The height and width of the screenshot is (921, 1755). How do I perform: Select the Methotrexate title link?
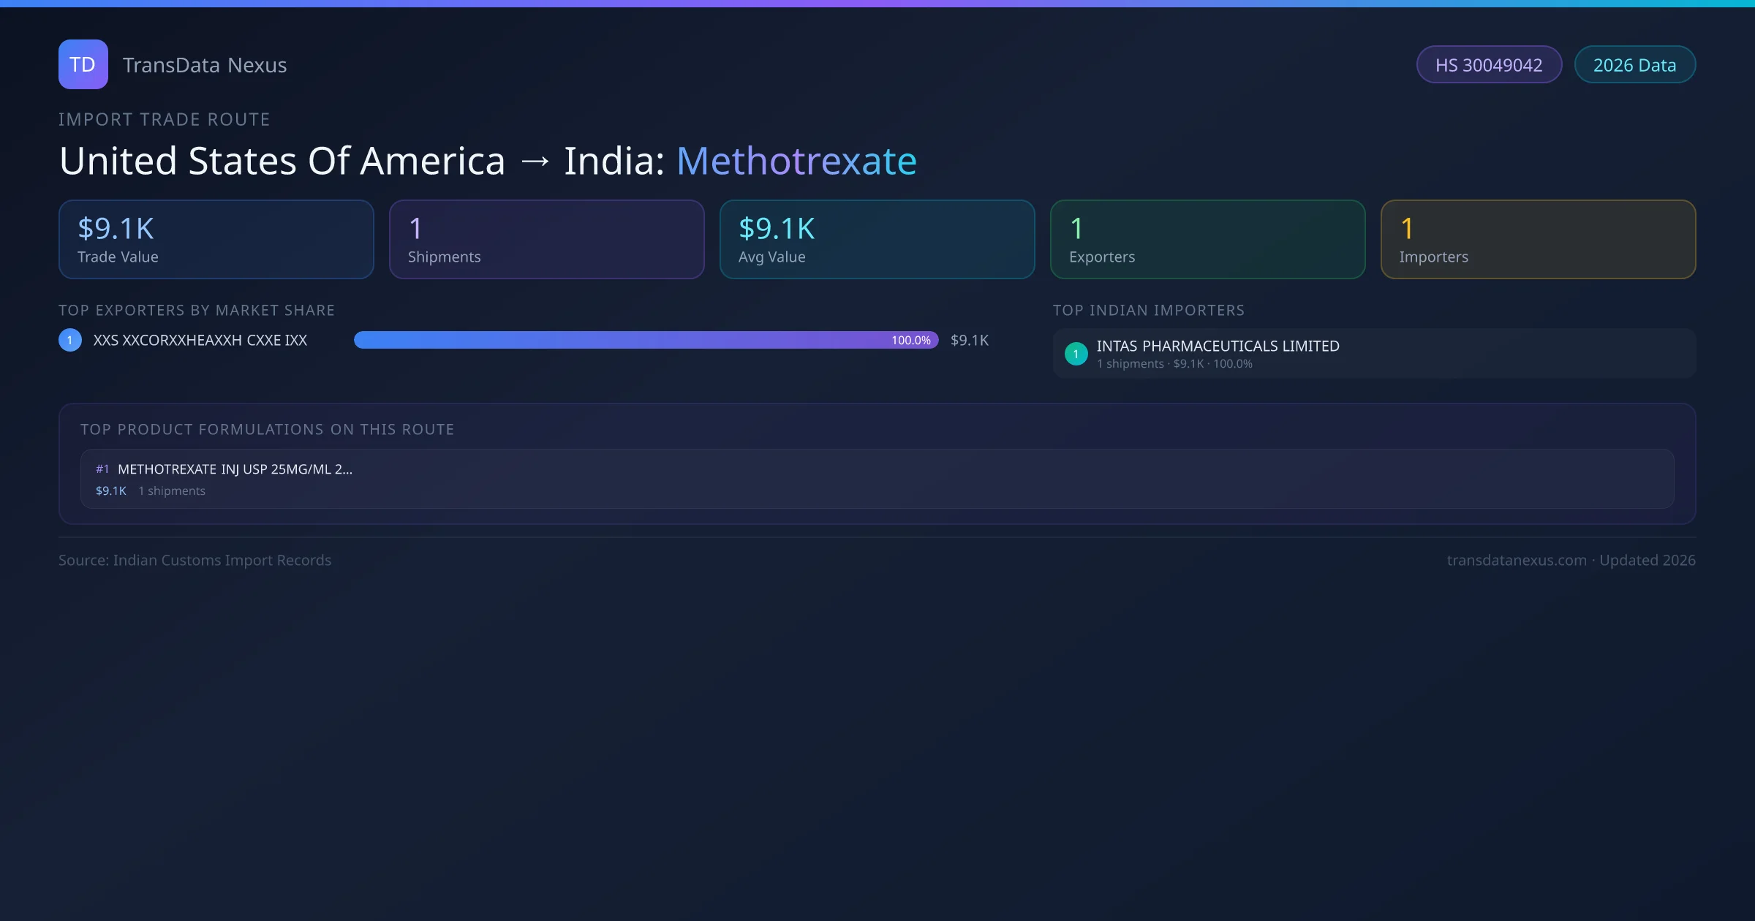(796, 160)
